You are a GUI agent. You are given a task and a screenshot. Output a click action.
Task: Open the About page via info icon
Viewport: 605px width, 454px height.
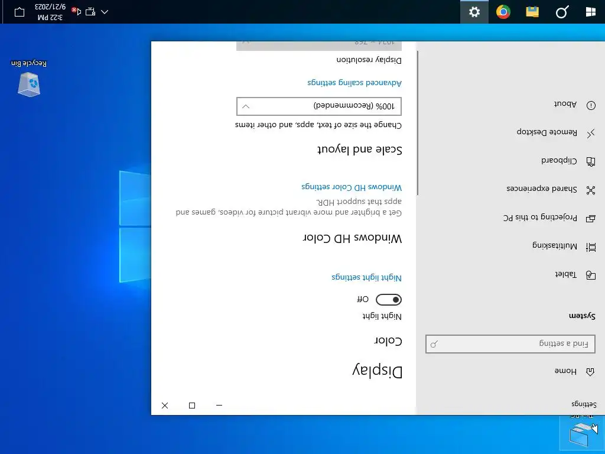click(591, 105)
